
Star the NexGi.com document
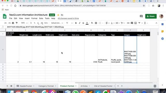point(58,15)
